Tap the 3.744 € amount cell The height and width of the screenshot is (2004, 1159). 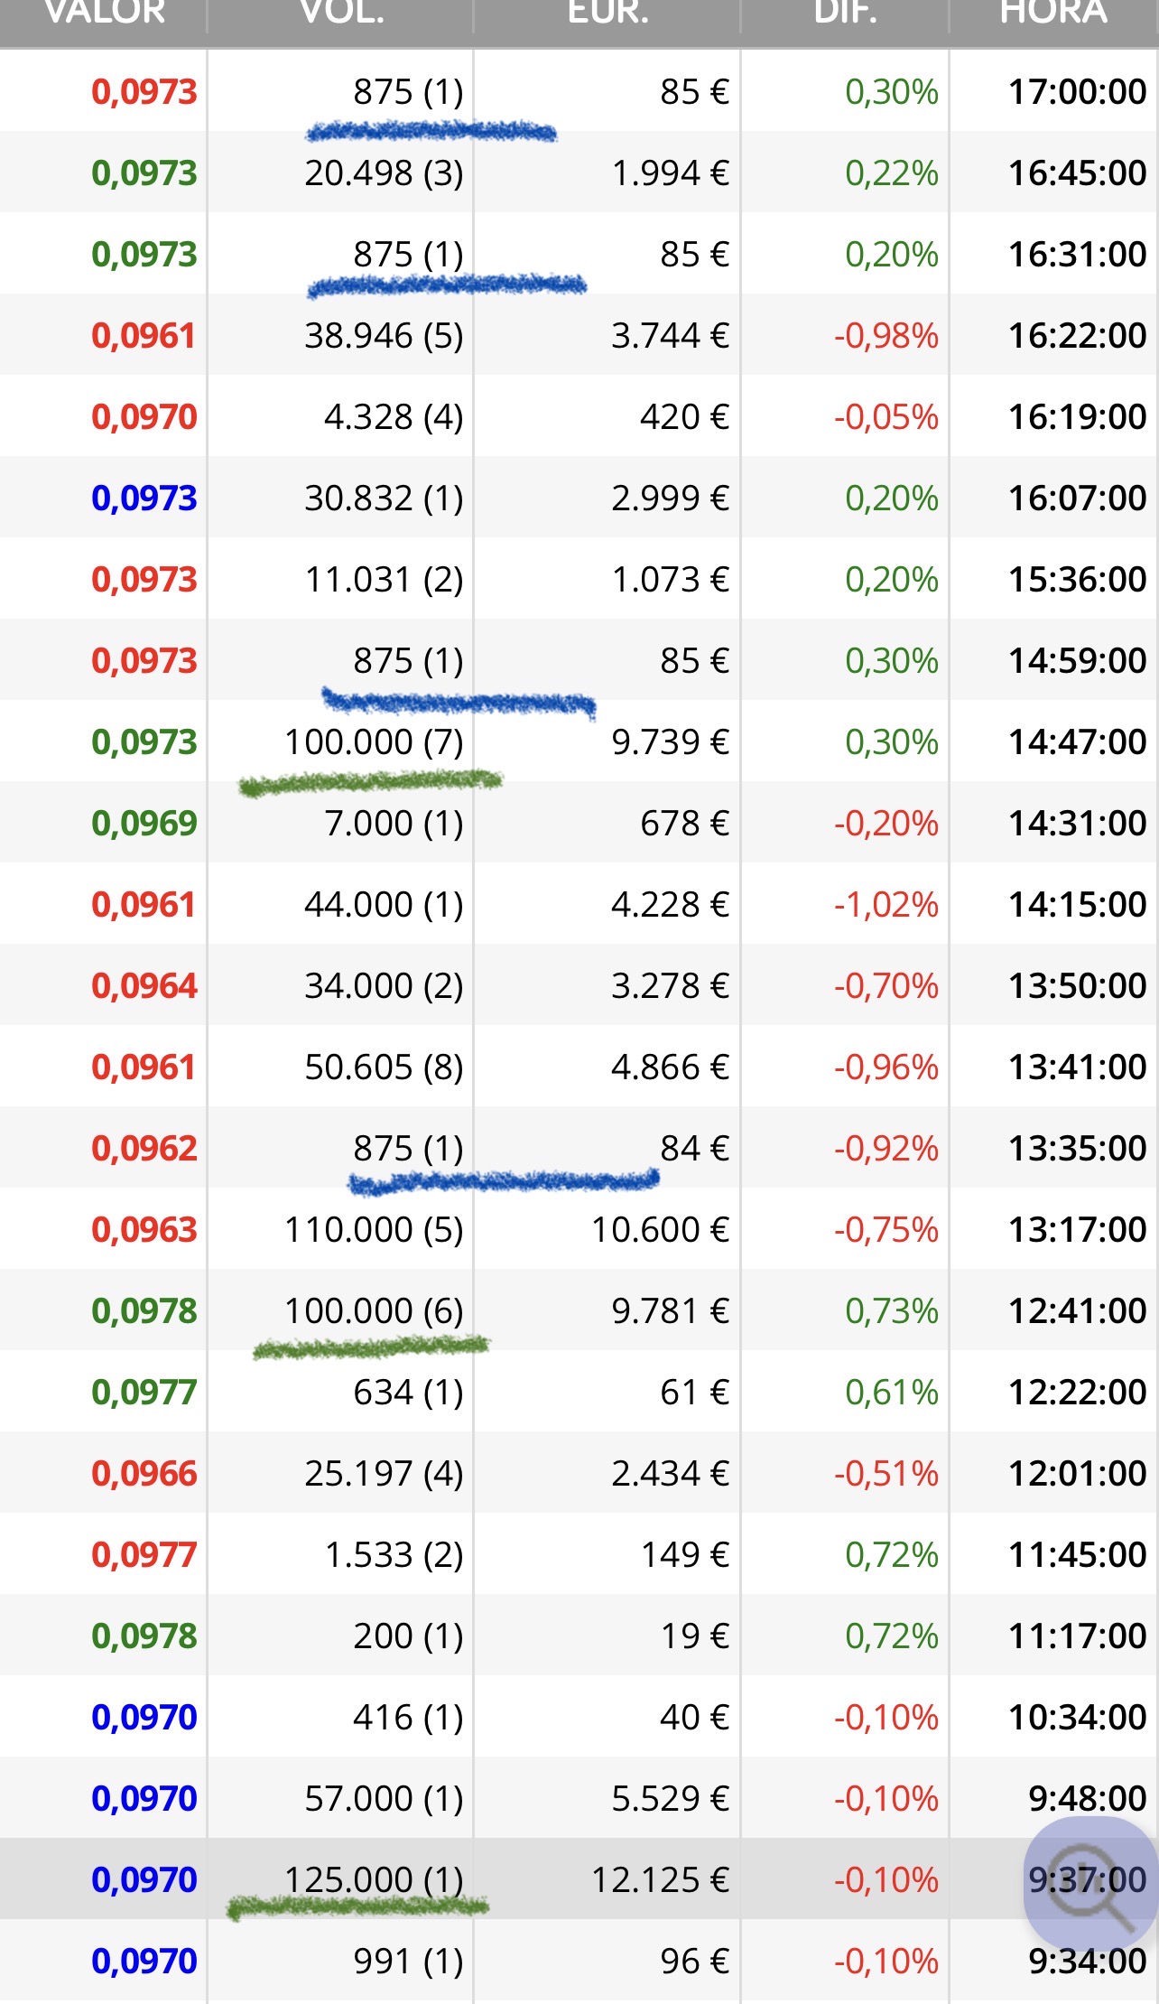[669, 336]
